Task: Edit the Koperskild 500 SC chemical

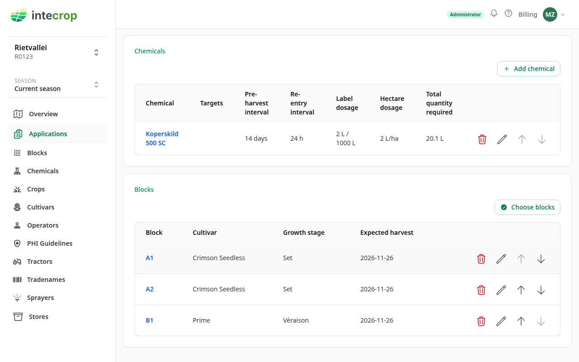Action: tap(502, 139)
